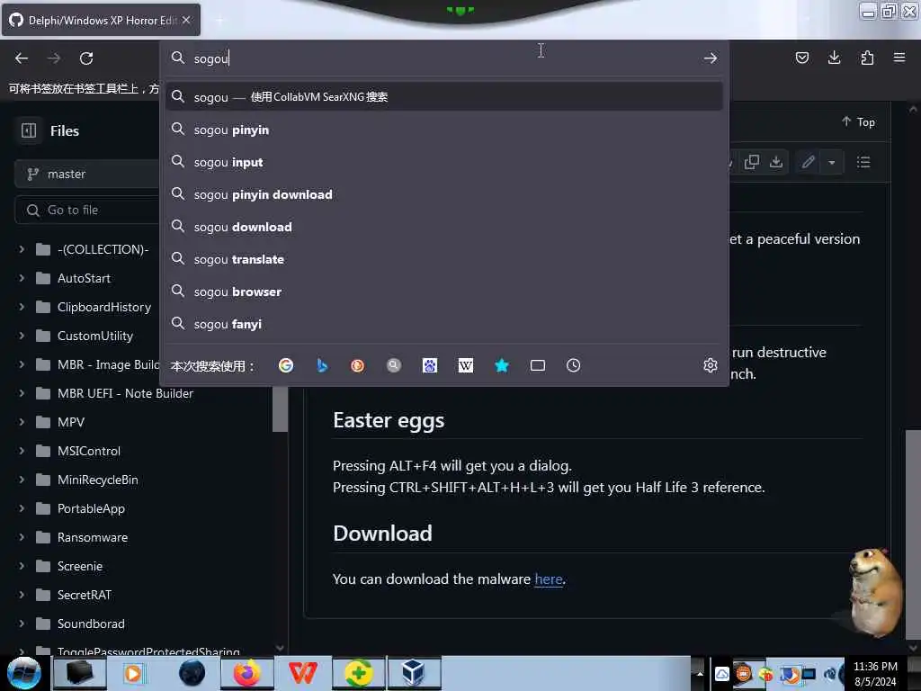Choose the 'sogou translate' suggestion
Viewport: 921px width, 691px height.
pyautogui.click(x=443, y=258)
